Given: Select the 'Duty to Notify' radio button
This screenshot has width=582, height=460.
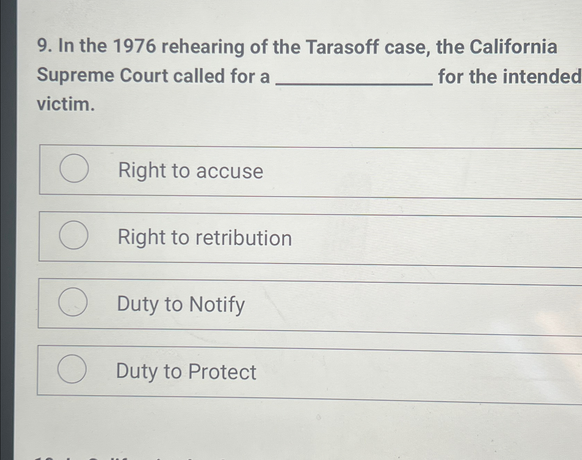Looking at the screenshot, I should click(74, 302).
